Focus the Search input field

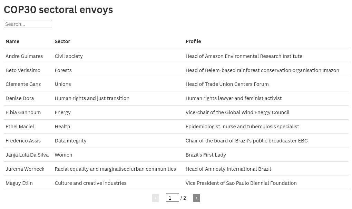click(x=28, y=24)
